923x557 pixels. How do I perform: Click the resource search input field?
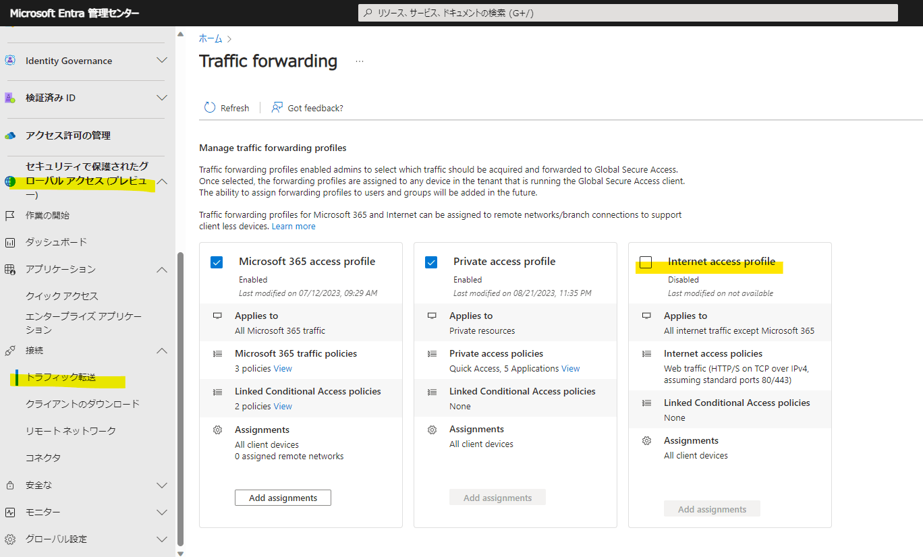coord(627,13)
